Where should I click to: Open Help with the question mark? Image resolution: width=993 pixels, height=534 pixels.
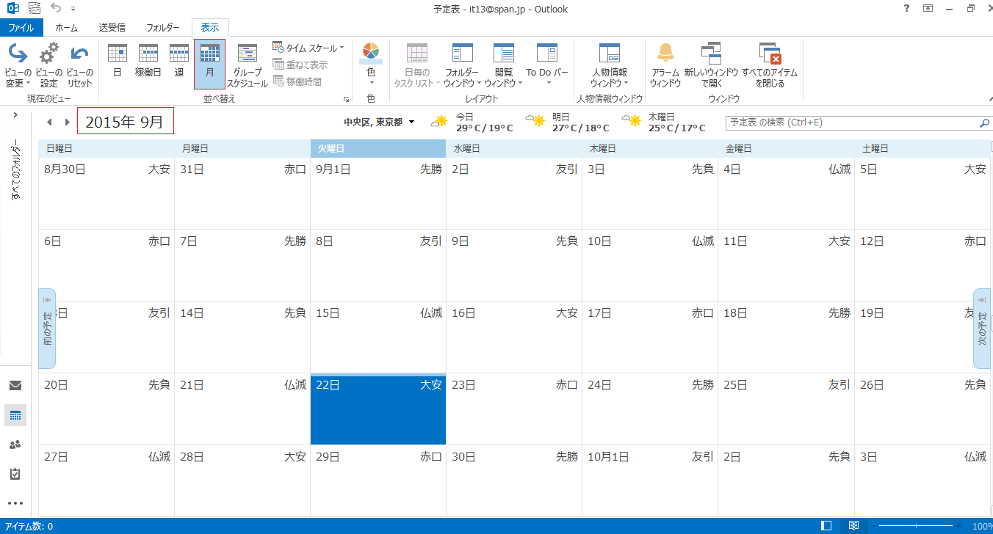click(x=905, y=9)
